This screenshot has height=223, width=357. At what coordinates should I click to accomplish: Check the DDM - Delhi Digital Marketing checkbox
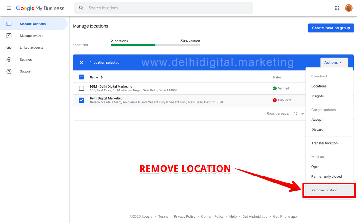[x=81, y=88]
